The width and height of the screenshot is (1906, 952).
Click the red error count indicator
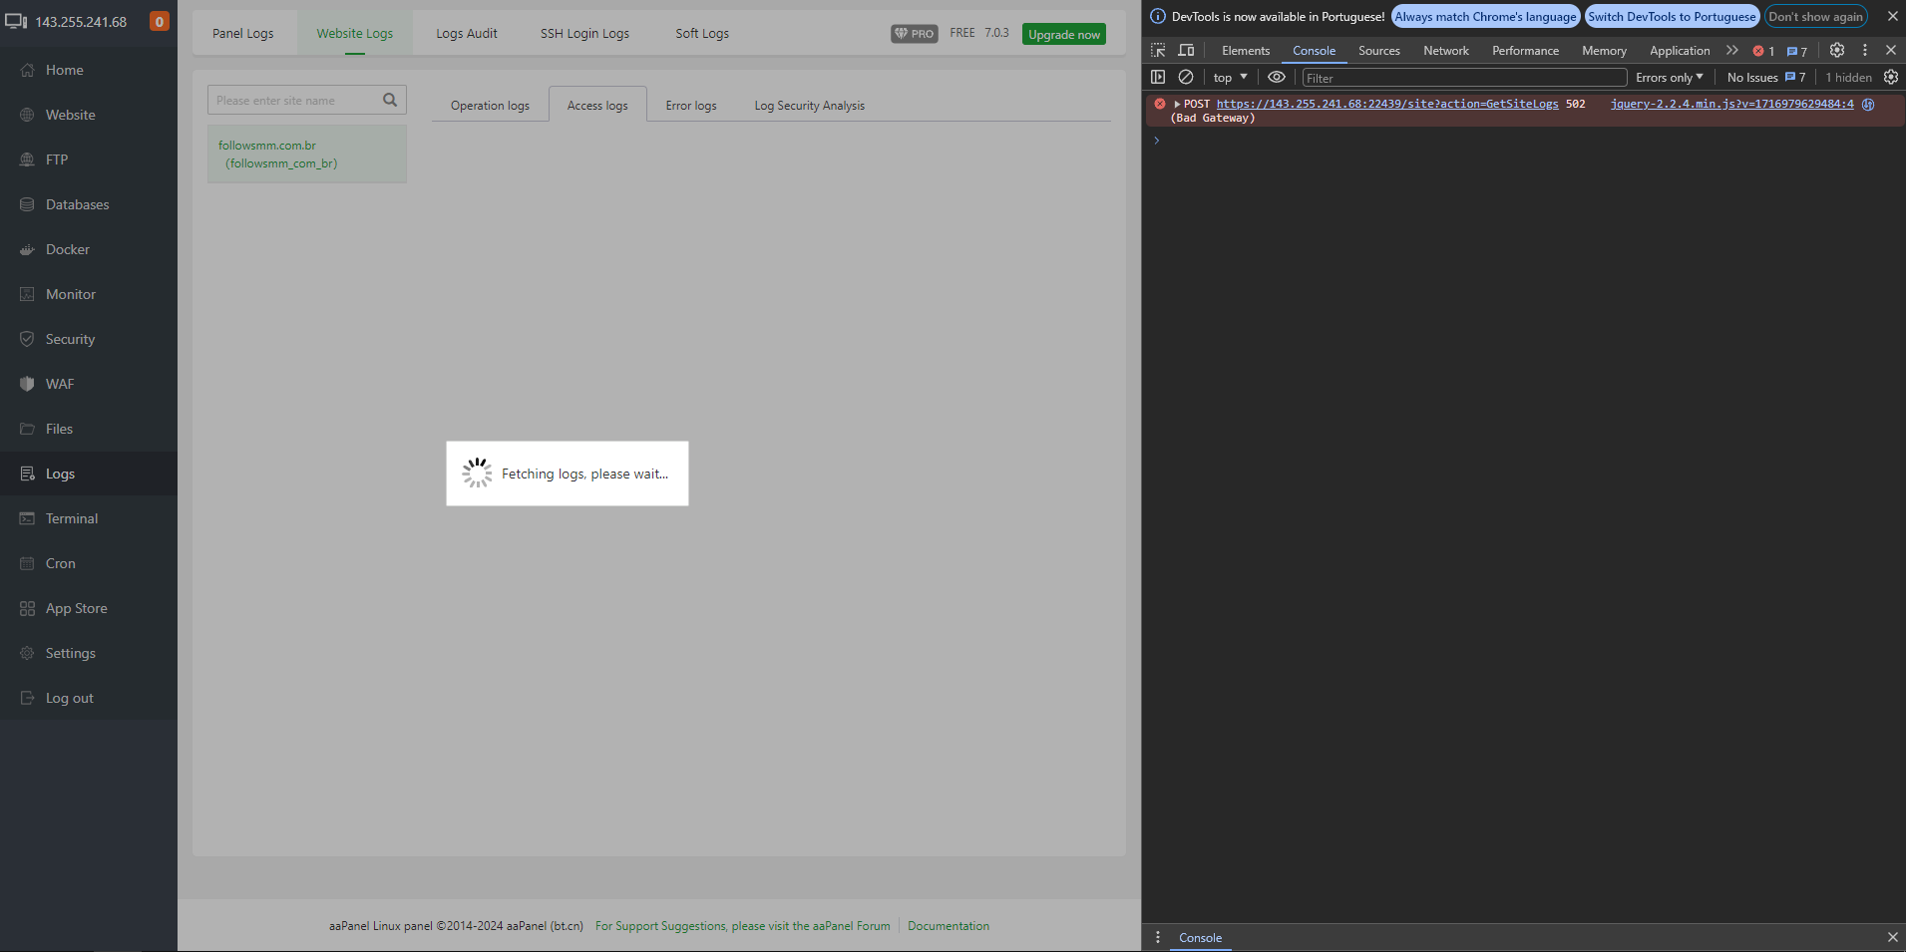pyautogui.click(x=1763, y=51)
